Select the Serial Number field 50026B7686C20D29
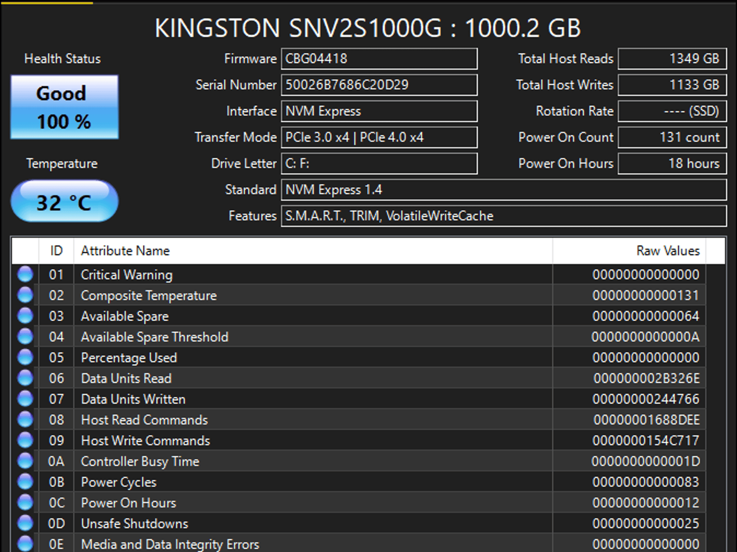Viewport: 737px width, 552px height. pyautogui.click(x=379, y=85)
